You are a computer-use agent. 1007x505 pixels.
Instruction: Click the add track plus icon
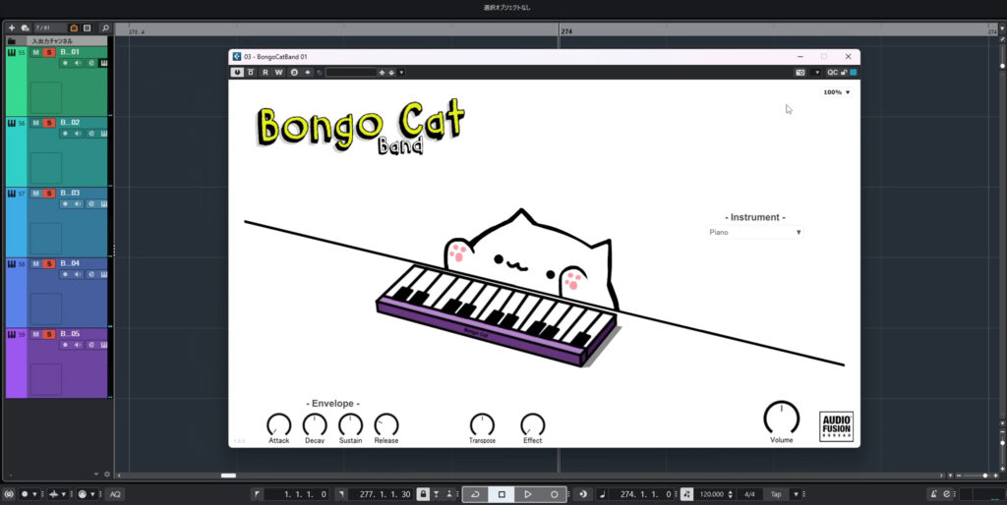click(x=12, y=28)
